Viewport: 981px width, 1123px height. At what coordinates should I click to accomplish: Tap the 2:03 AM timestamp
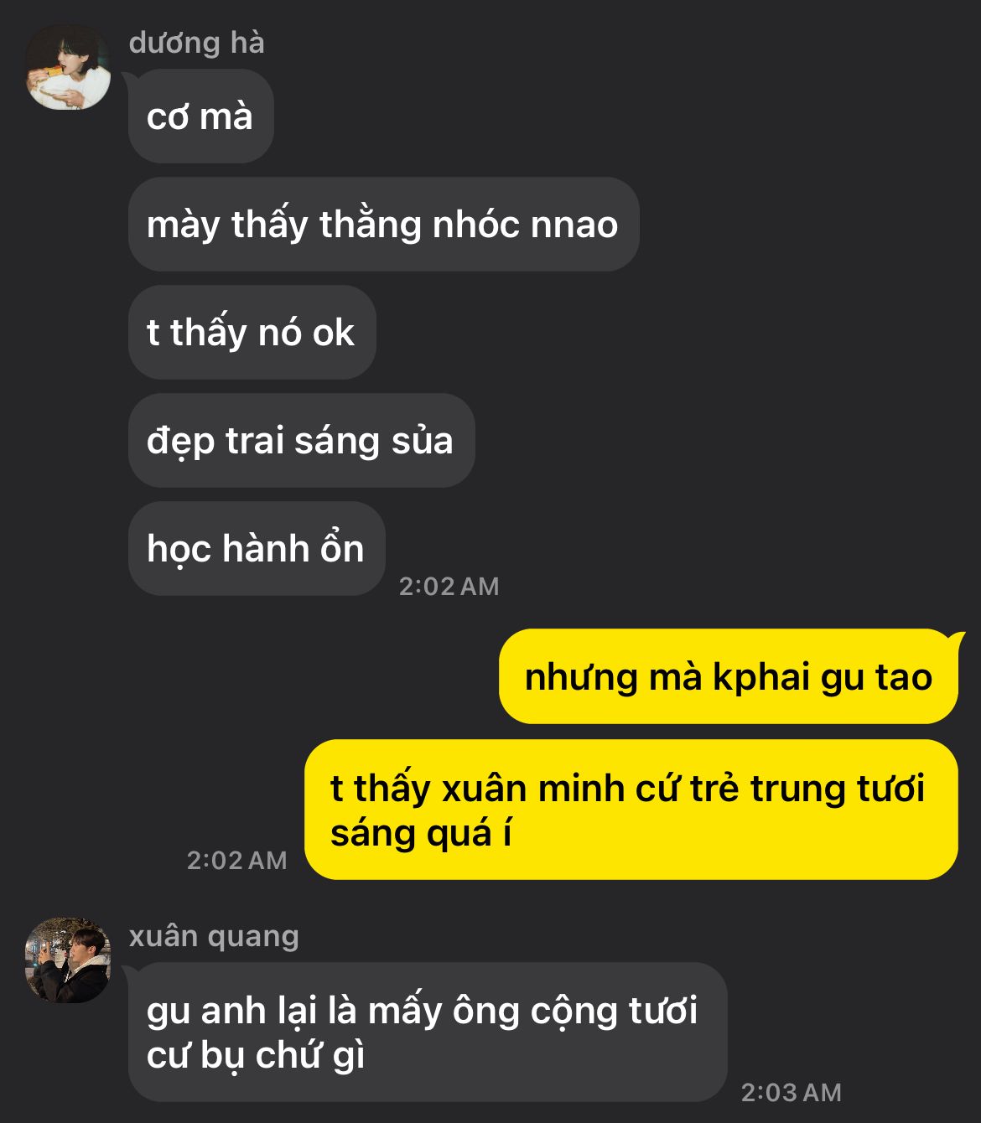[x=791, y=1093]
